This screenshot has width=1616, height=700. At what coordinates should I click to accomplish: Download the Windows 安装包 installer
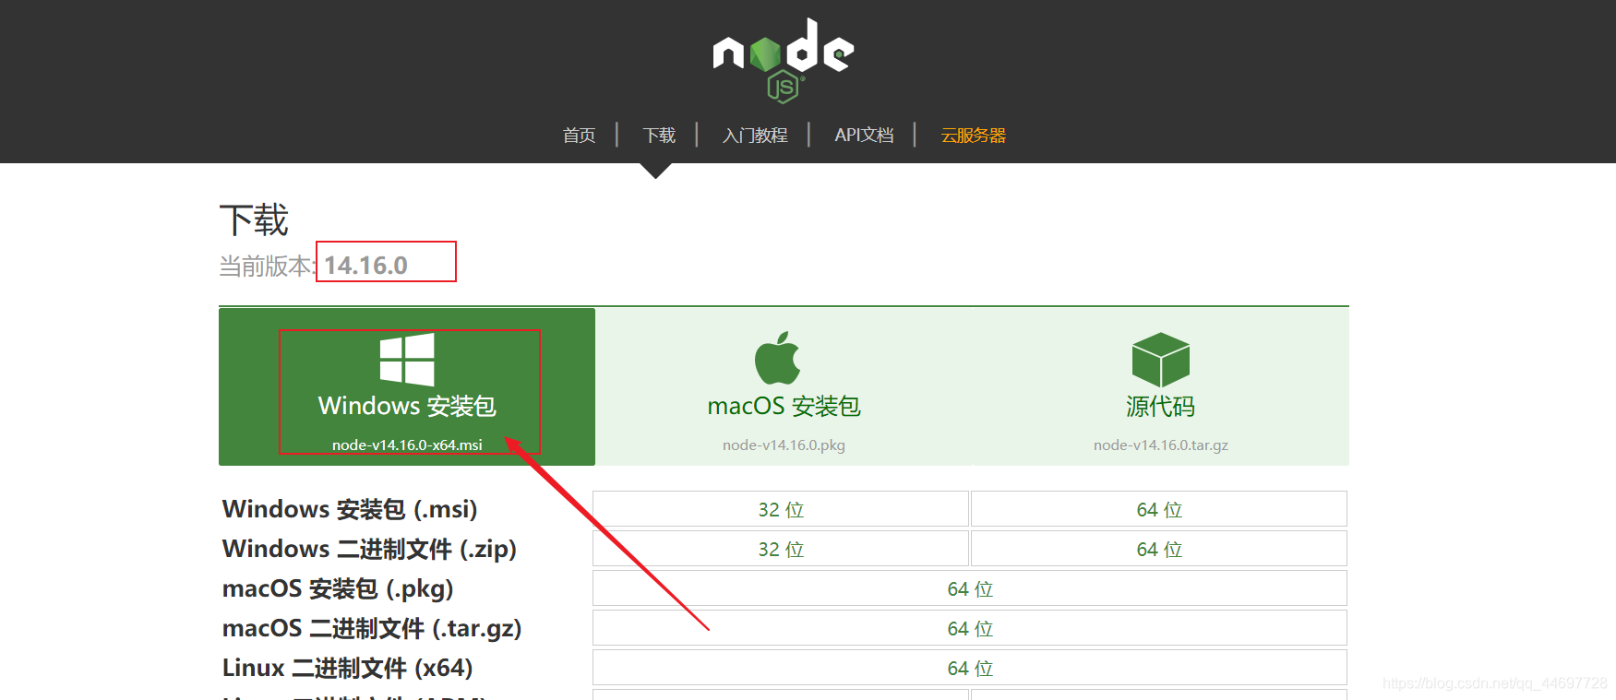407,387
